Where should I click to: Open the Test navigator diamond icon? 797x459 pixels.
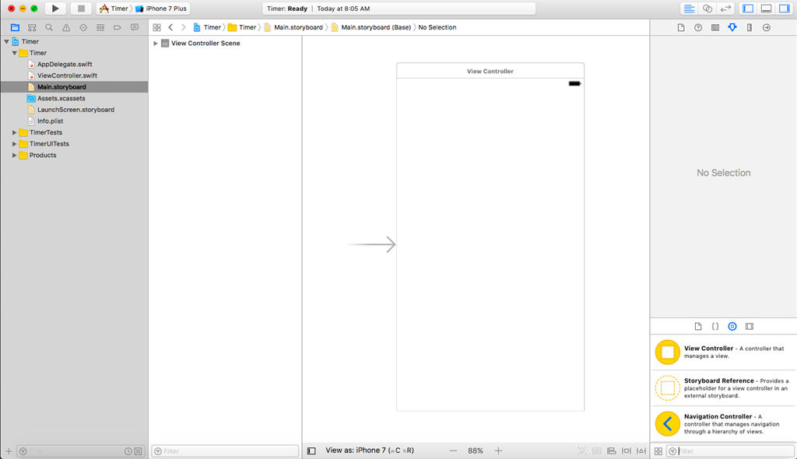[x=83, y=27]
